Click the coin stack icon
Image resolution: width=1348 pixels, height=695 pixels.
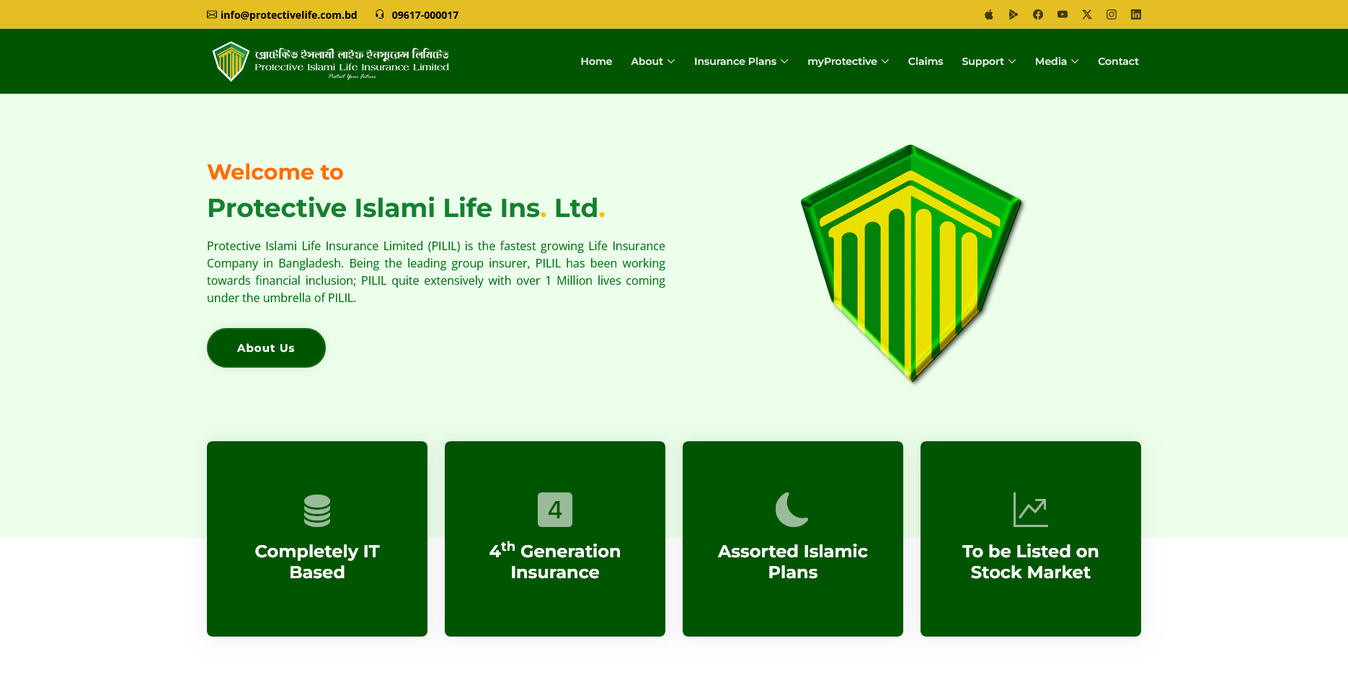pyautogui.click(x=317, y=510)
